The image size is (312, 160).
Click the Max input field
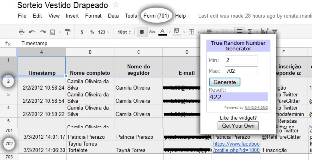(241, 71)
